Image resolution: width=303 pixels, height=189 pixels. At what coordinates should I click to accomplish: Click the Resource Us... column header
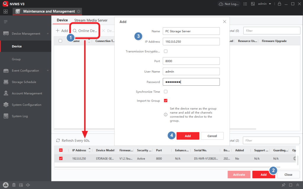(248, 41)
